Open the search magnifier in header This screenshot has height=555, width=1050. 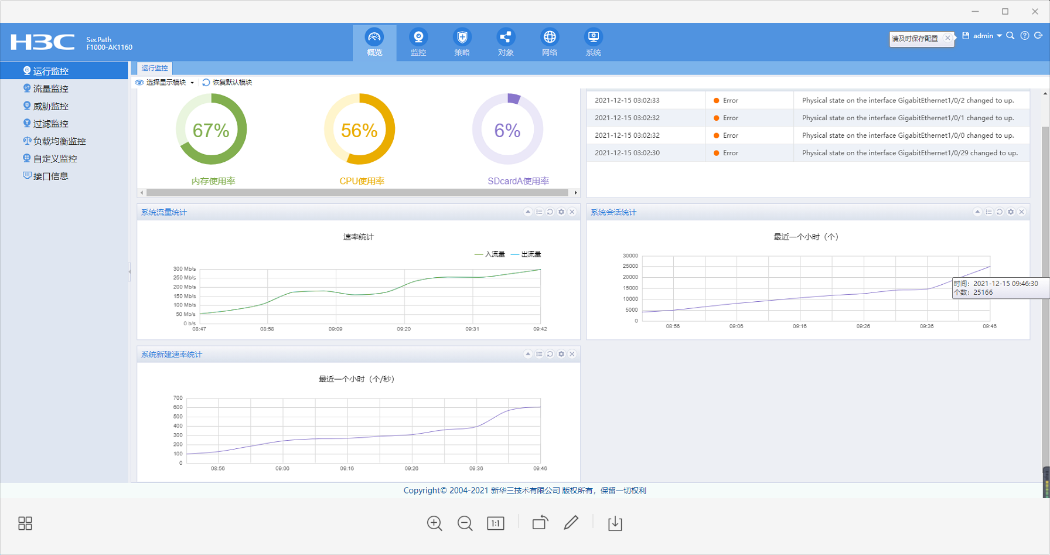[x=1010, y=36]
